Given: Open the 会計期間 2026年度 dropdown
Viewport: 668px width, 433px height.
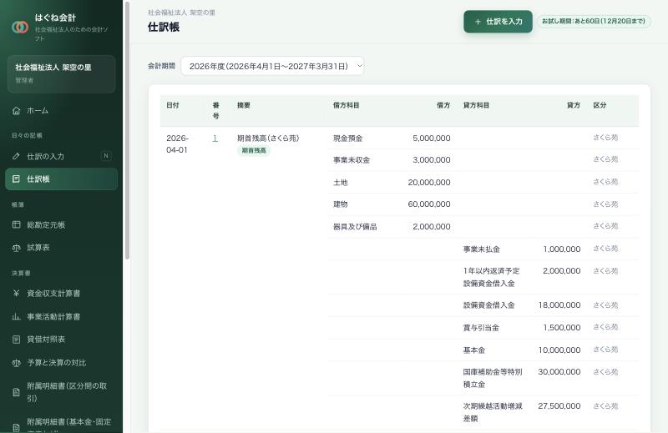Looking at the screenshot, I should (x=273, y=66).
